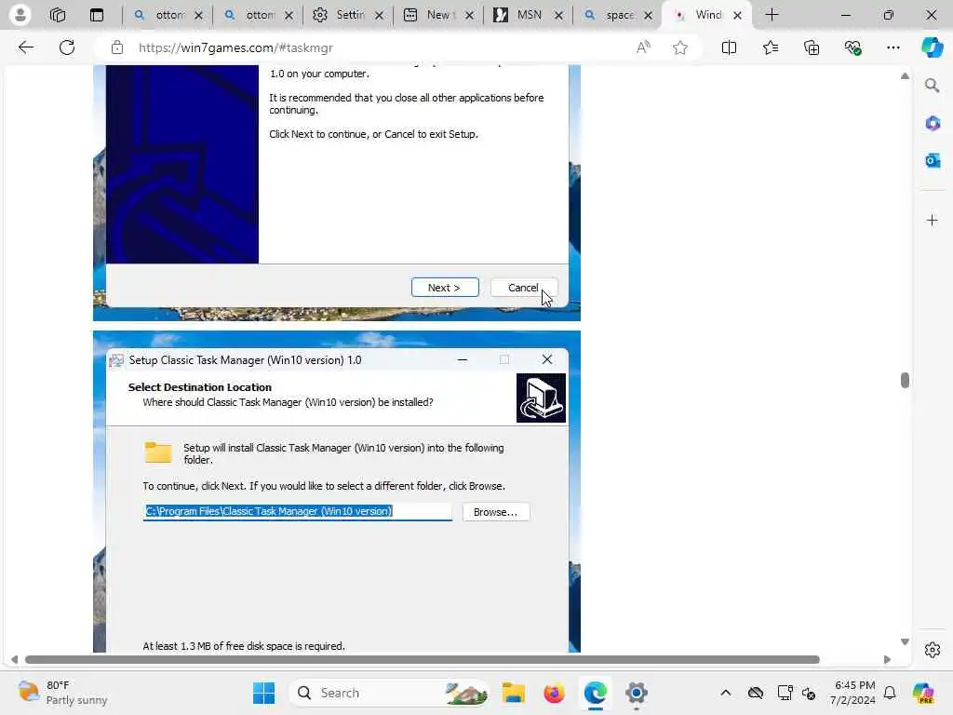This screenshot has width=953, height=715.
Task: Click the Next > button
Action: (445, 288)
